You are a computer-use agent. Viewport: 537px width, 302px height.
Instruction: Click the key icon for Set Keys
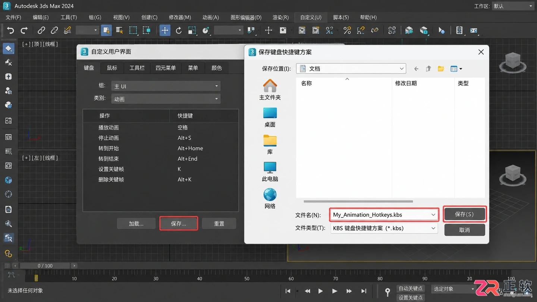pyautogui.click(x=388, y=292)
